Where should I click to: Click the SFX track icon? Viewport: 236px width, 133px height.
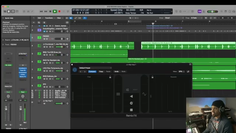pyautogui.click(x=39, y=85)
